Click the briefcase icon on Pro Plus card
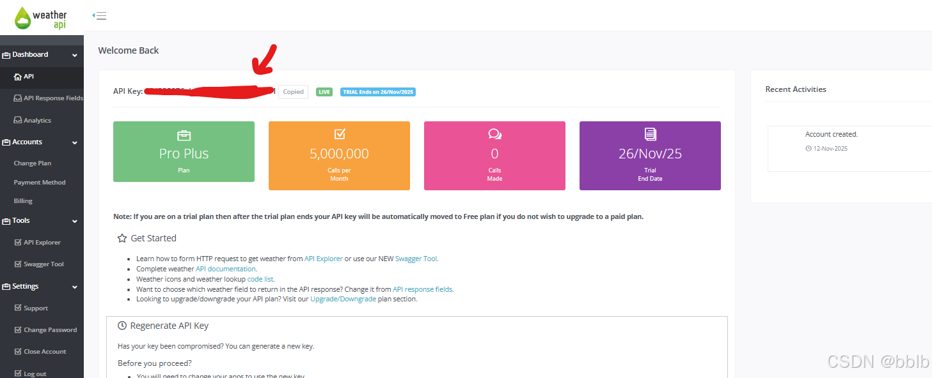 click(184, 135)
